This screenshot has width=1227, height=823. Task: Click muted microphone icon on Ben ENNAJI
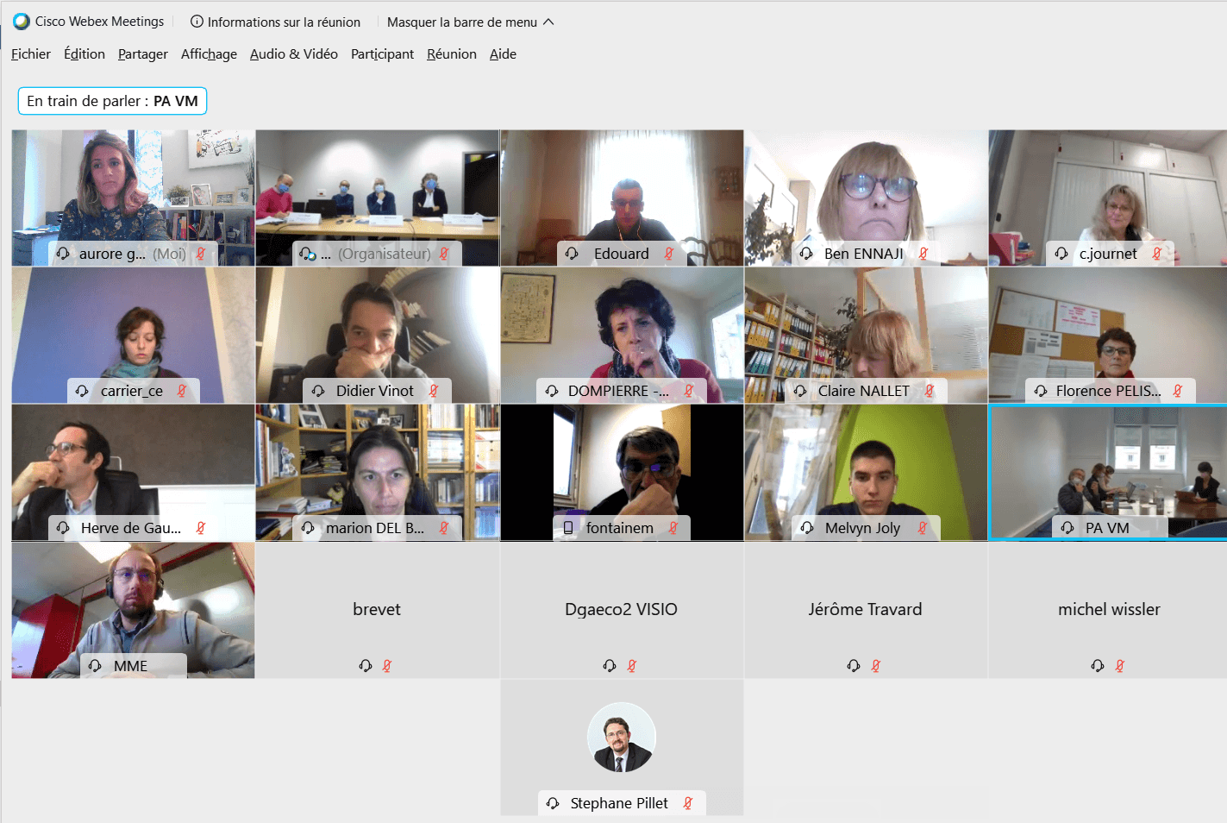click(x=923, y=254)
